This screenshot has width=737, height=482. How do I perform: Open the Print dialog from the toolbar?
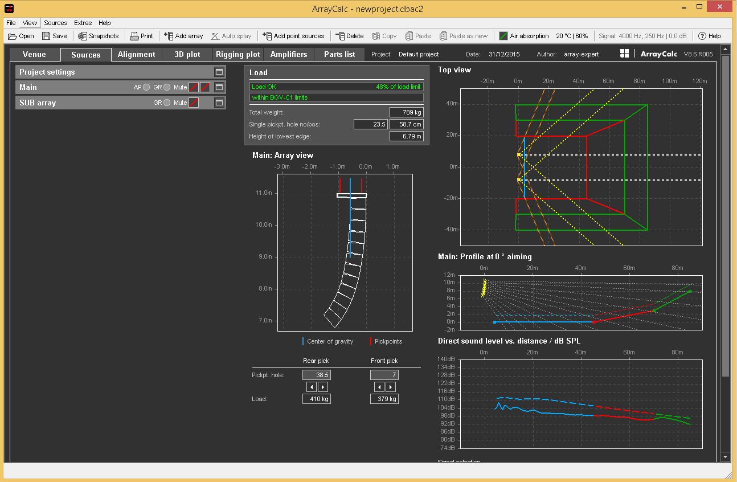141,35
